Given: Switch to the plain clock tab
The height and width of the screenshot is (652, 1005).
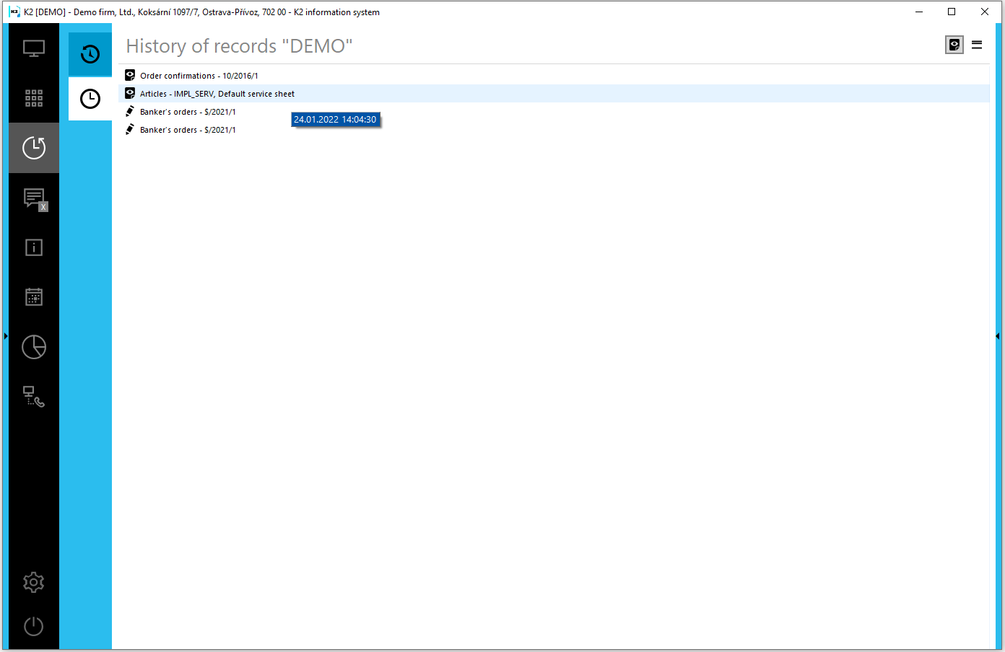Looking at the screenshot, I should [90, 99].
